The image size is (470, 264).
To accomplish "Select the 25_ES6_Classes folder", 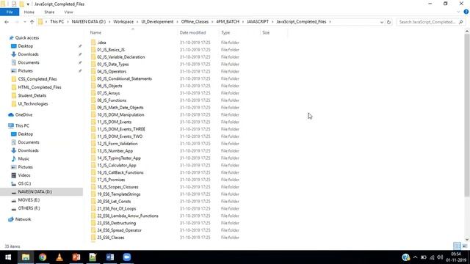I will point(111,238).
